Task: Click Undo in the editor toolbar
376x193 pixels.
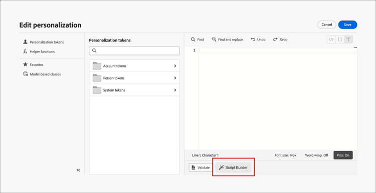Action: [258, 39]
